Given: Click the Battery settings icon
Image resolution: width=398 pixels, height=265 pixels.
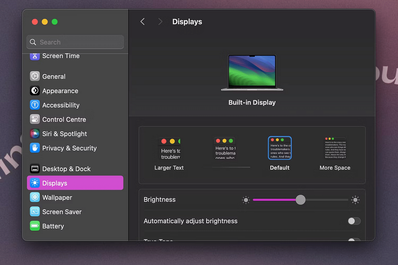Looking at the screenshot, I should tap(53, 226).
